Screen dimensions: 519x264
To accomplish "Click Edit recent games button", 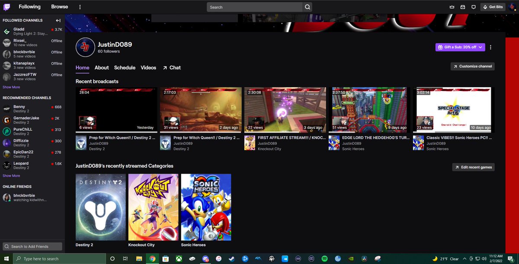I will point(473,167).
